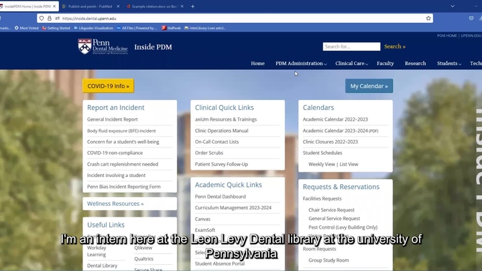Viewport: 482px width, 271px height.
Task: Expand the Clinical Care dropdown menu
Action: (x=352, y=64)
